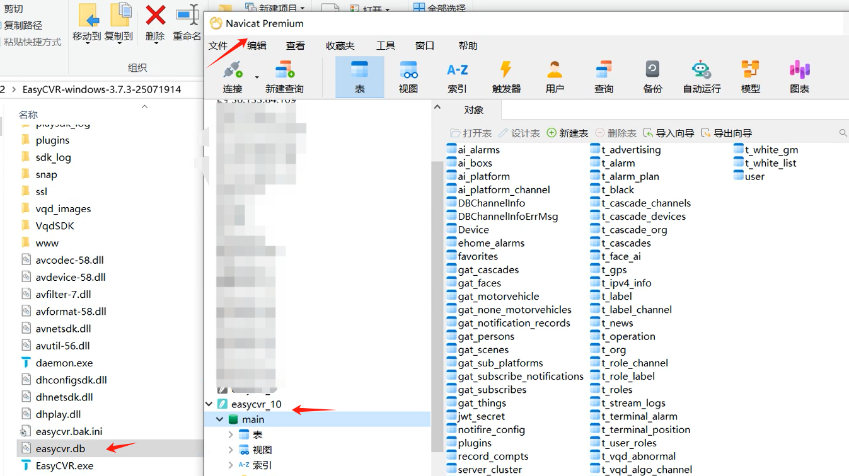The height and width of the screenshot is (476, 849).
Task: Open the 查询 (Query) toolbar icon
Action: (604, 69)
